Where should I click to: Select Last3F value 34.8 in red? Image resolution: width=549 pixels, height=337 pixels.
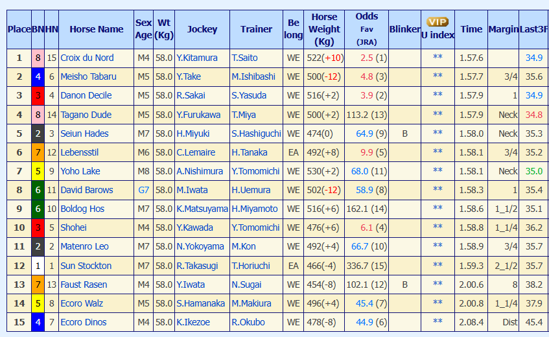pyautogui.click(x=534, y=115)
